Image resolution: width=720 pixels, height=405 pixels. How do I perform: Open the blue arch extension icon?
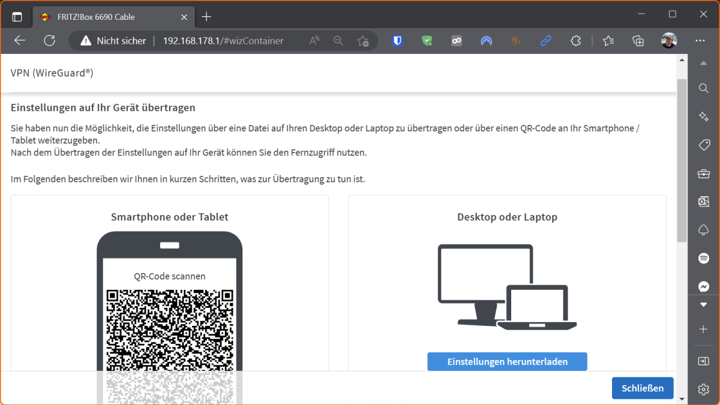[x=487, y=41]
